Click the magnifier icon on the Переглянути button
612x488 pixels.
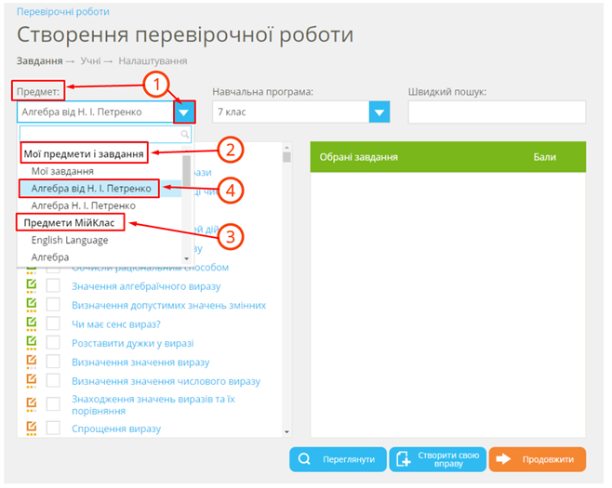click(305, 459)
